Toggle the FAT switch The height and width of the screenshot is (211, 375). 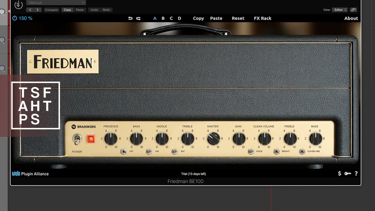click(124, 152)
